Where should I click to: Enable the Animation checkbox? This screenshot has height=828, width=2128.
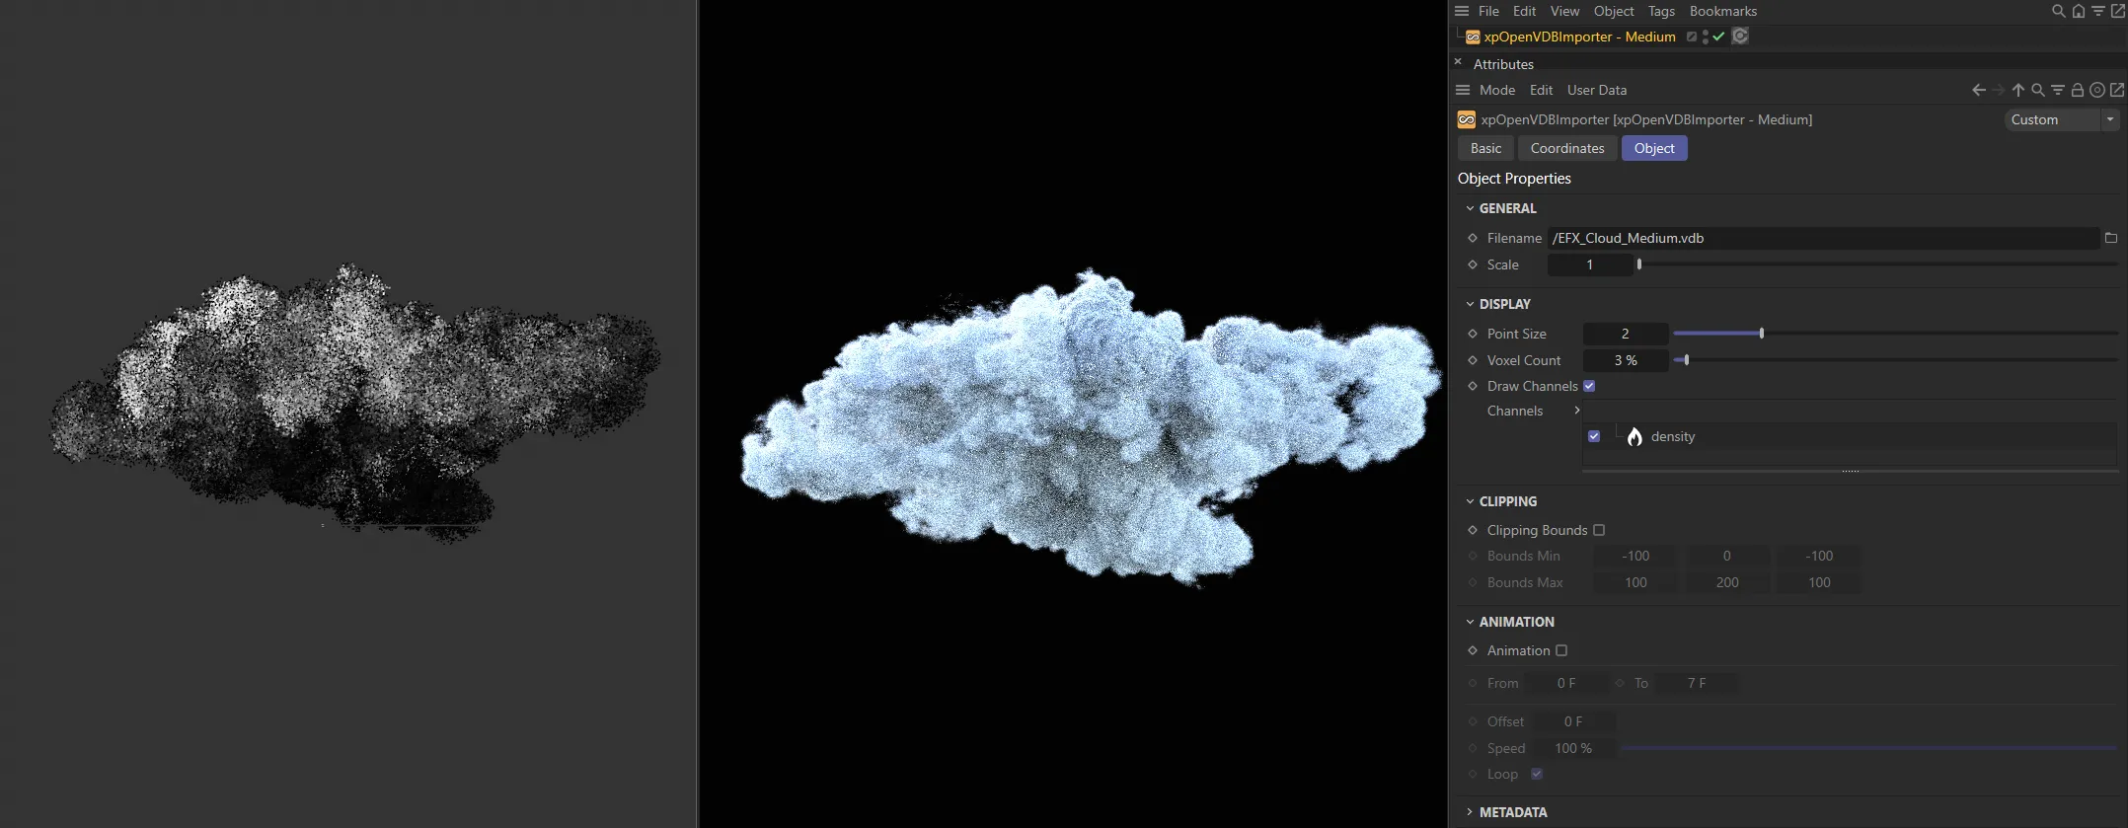[1561, 650]
